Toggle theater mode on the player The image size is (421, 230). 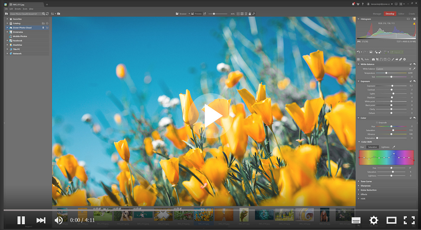tap(391, 220)
